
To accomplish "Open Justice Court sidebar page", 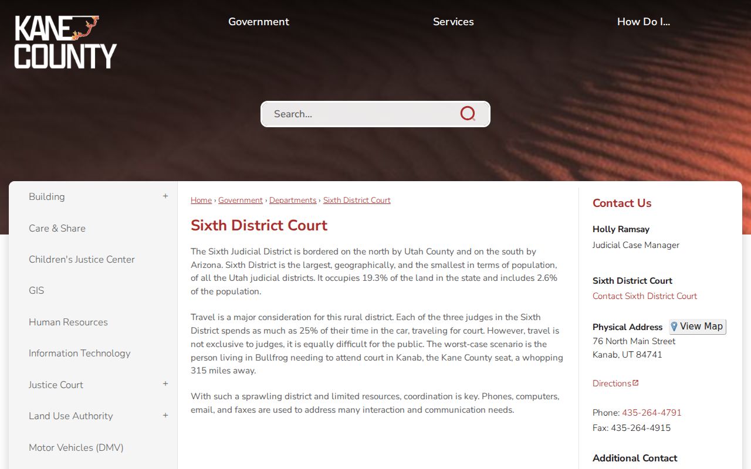I will point(56,385).
